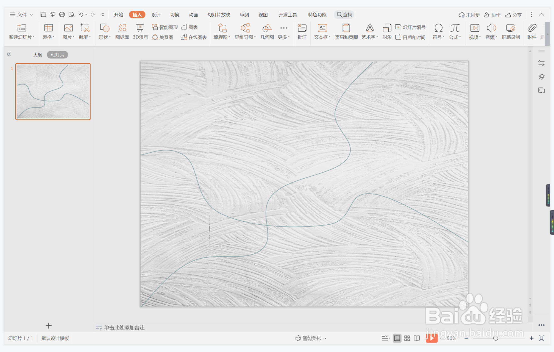Insert Date and Time (日期和时间)

click(410, 37)
